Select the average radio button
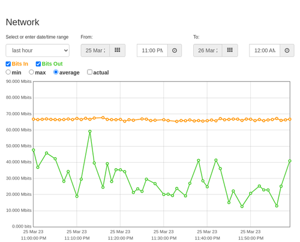Screen dimensions: 300x242 pos(56,72)
